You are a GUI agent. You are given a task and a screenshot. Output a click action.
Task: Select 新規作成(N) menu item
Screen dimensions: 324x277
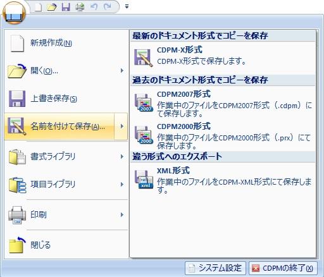66,43
